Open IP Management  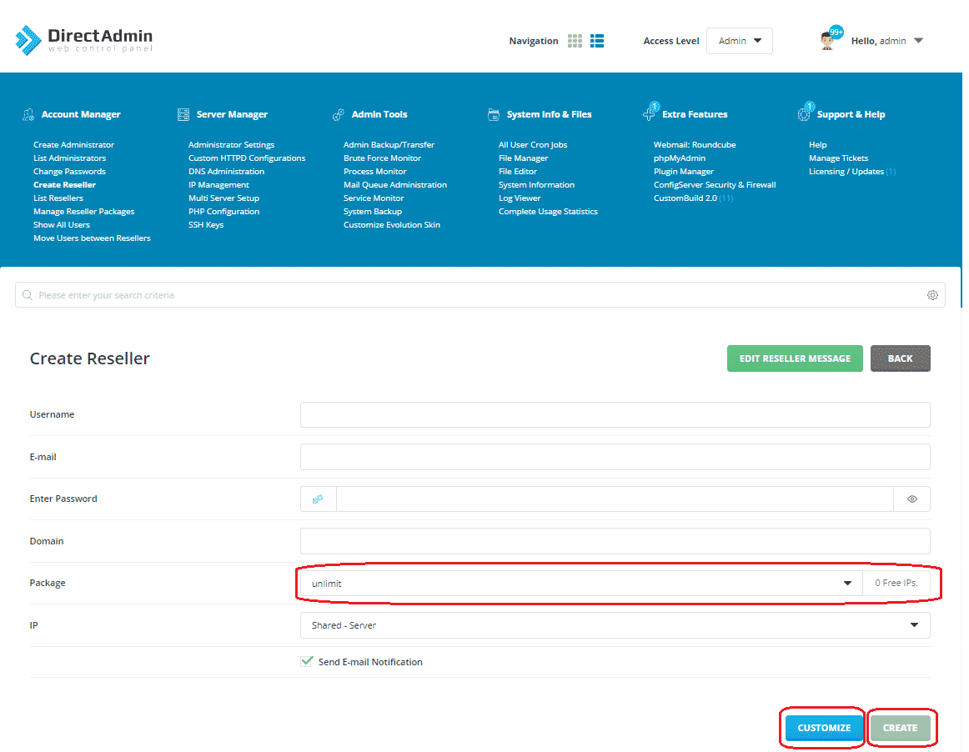pos(218,185)
